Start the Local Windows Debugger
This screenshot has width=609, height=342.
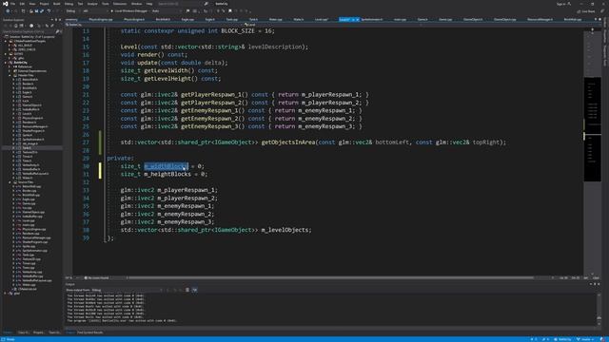coord(129,10)
